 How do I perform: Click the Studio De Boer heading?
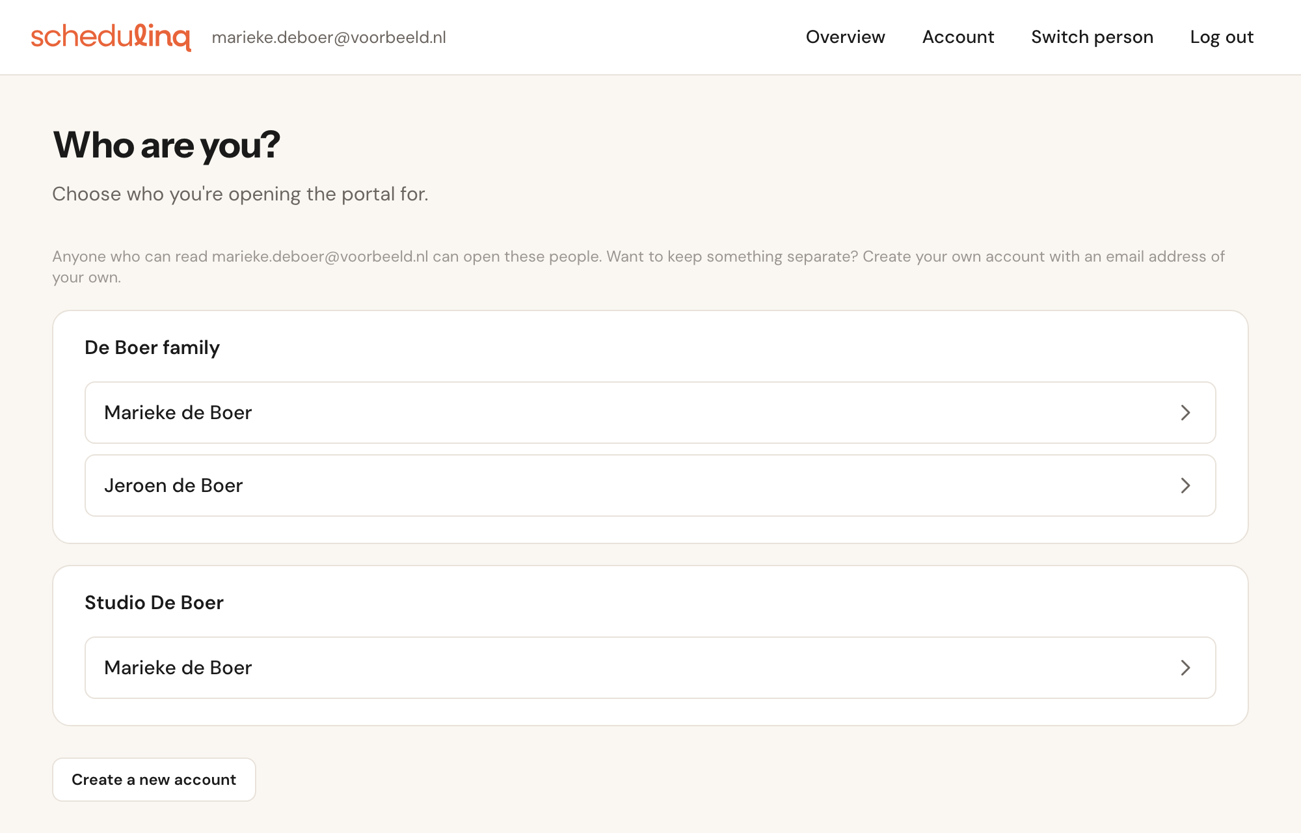(x=154, y=603)
